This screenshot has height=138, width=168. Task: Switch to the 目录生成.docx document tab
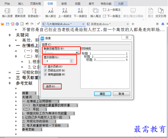(x=108, y=24)
